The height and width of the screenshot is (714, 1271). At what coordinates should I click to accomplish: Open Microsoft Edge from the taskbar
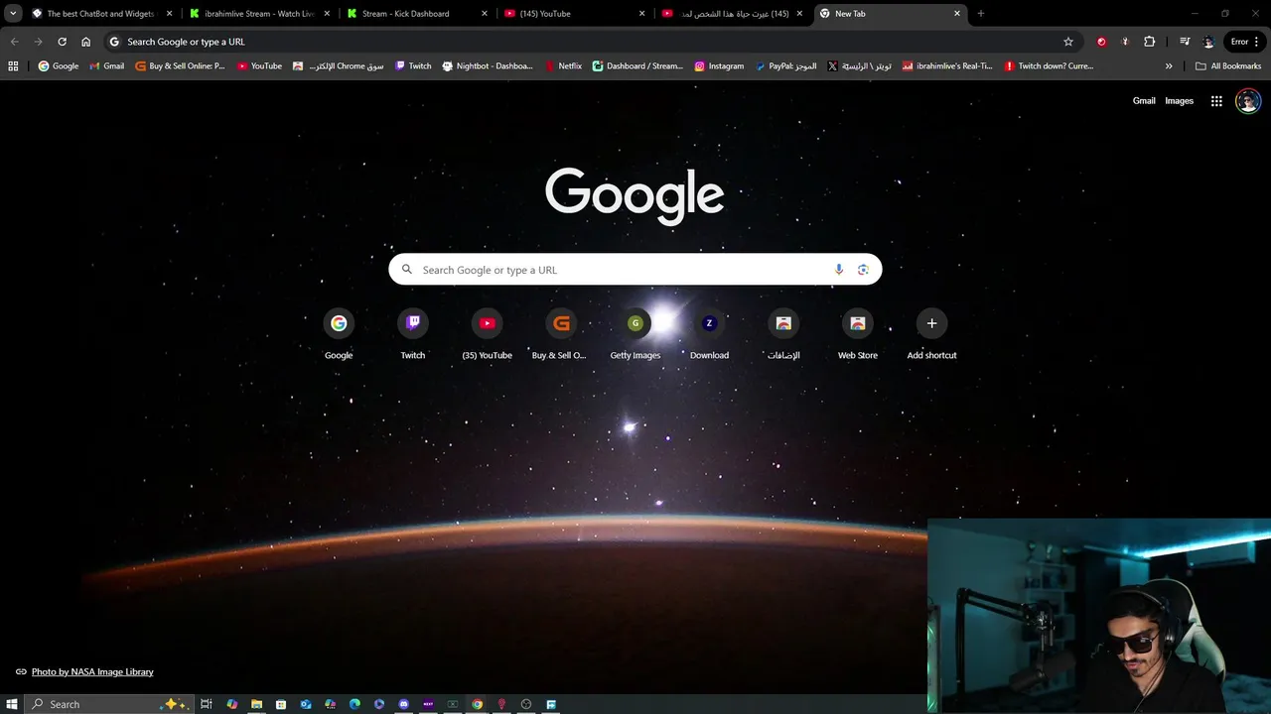354,704
